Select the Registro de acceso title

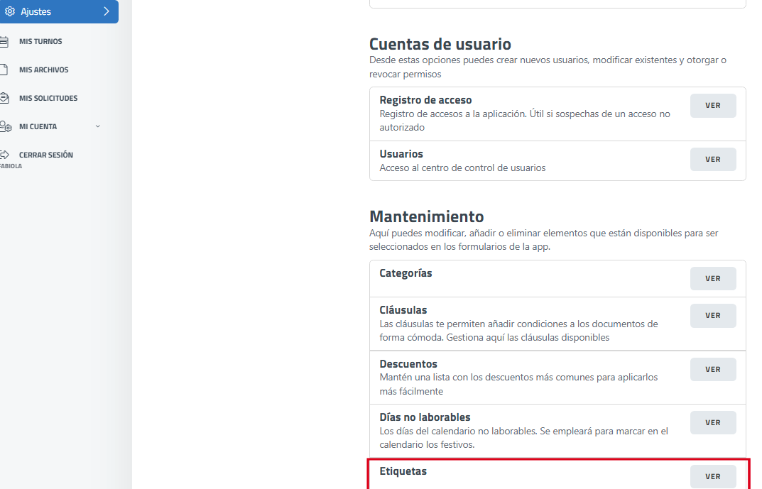tap(425, 100)
